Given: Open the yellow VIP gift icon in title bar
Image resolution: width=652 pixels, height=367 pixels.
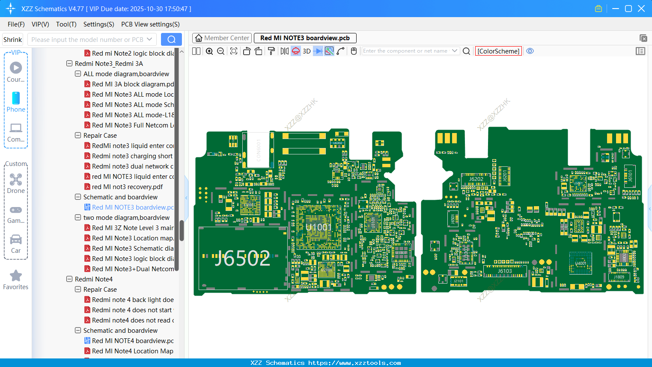Looking at the screenshot, I should 598,9.
